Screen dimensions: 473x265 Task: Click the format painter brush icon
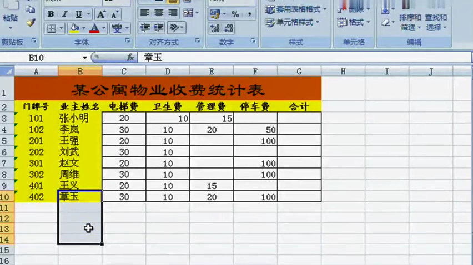click(x=31, y=22)
